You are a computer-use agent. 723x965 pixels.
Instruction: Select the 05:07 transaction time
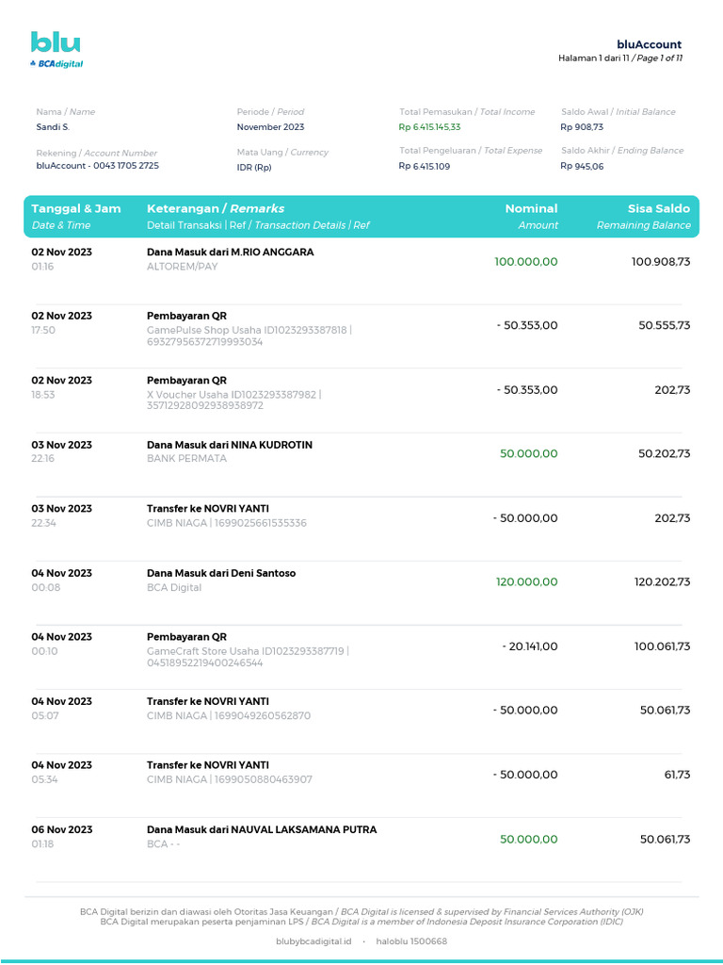coord(44,716)
